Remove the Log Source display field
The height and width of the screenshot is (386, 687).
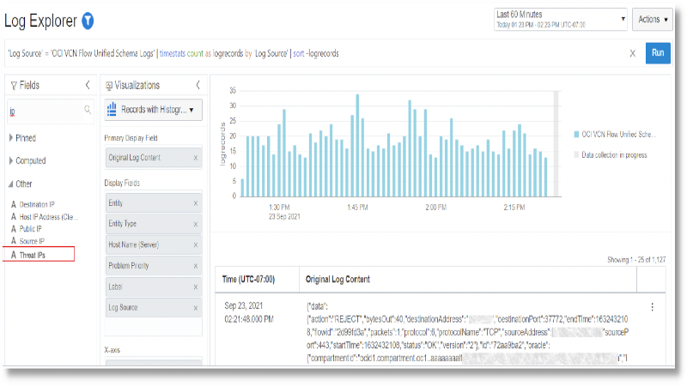(196, 307)
